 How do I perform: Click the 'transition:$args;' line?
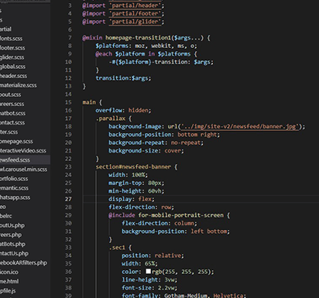click(x=123, y=78)
